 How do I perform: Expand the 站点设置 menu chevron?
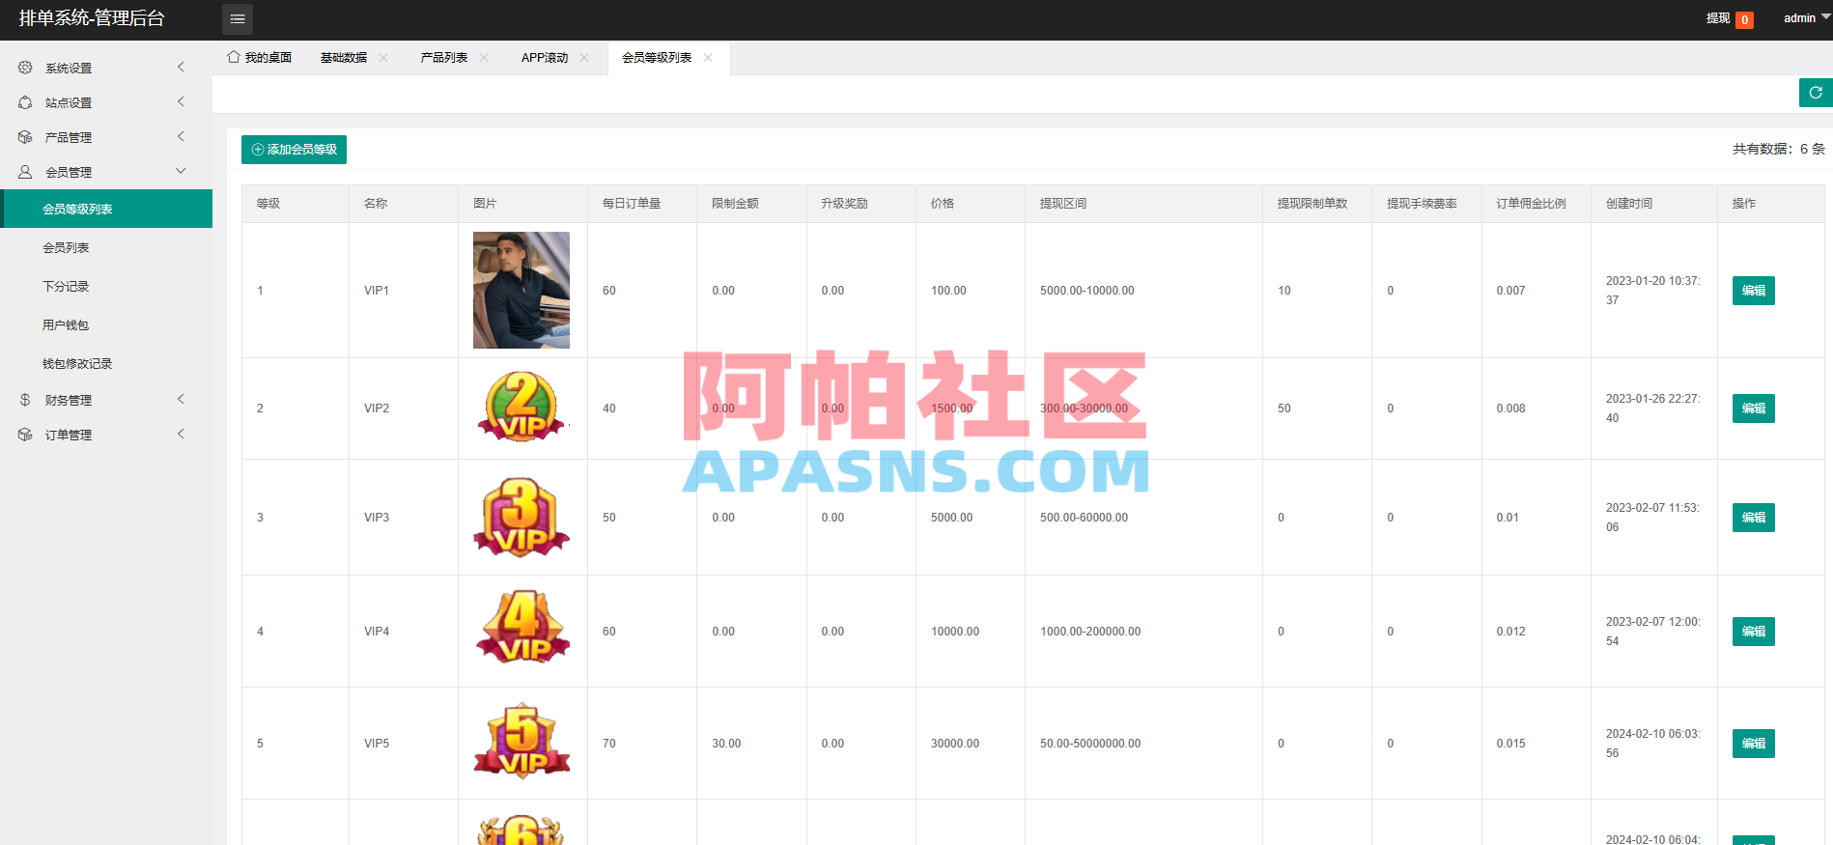[181, 101]
